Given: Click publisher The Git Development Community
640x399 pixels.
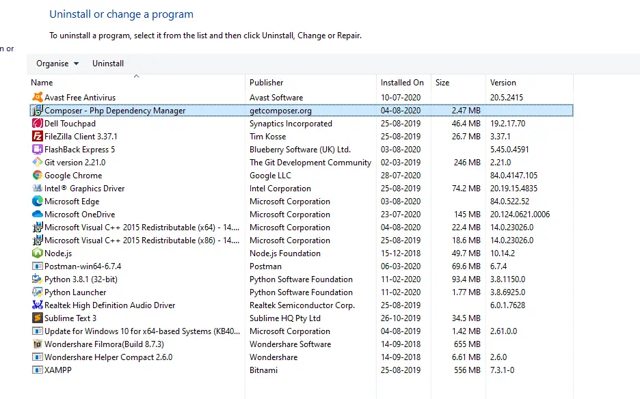Looking at the screenshot, I should [x=310, y=163].
